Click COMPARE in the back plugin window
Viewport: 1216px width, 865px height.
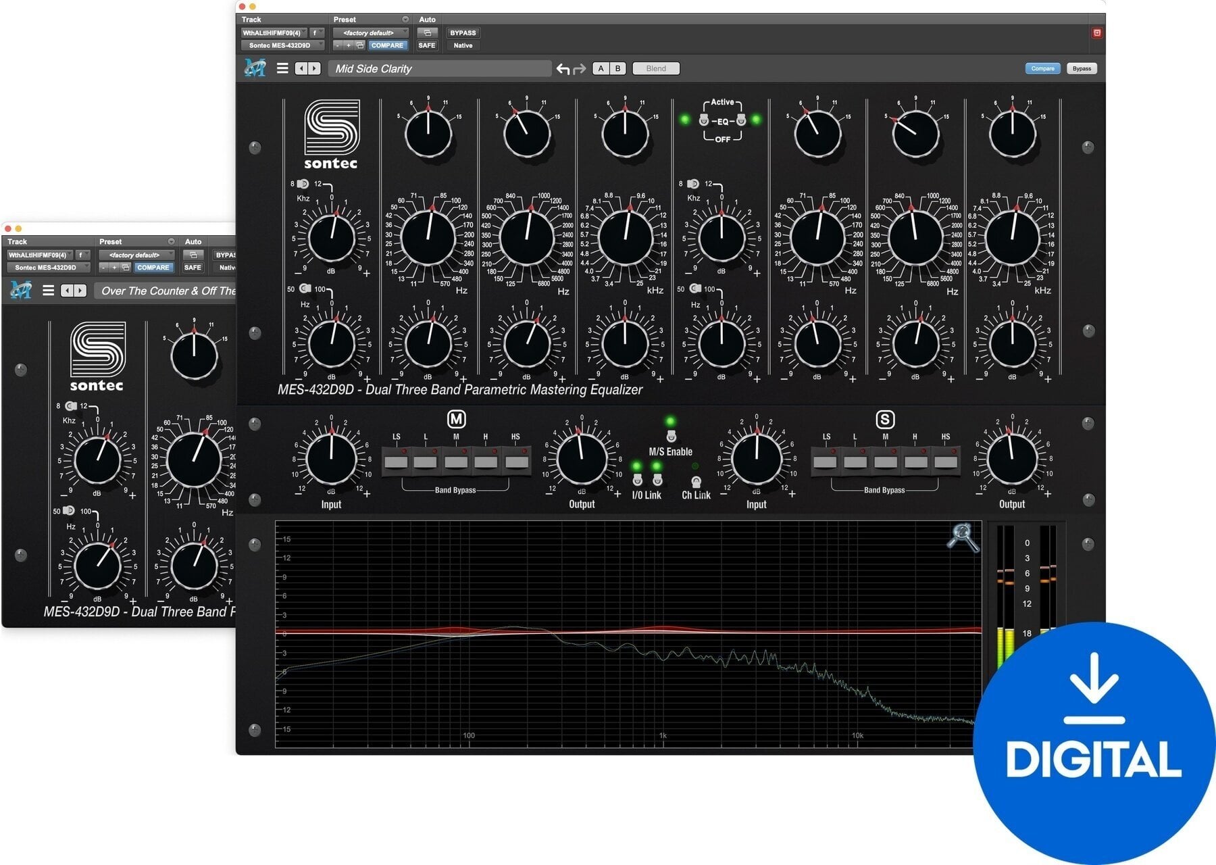153,268
